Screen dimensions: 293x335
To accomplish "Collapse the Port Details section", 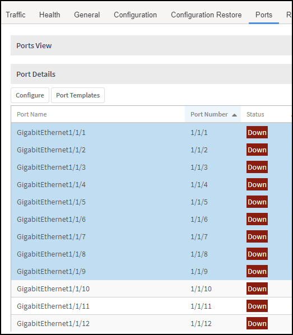I will pyautogui.click(x=151, y=74).
